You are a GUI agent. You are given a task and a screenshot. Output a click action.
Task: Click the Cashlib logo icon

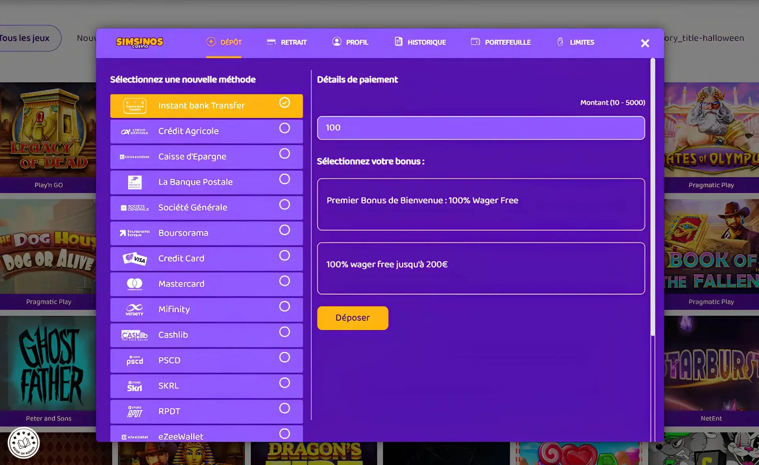point(134,335)
